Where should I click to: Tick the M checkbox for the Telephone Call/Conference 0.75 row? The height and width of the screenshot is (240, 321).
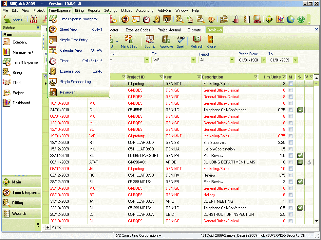click(291, 110)
